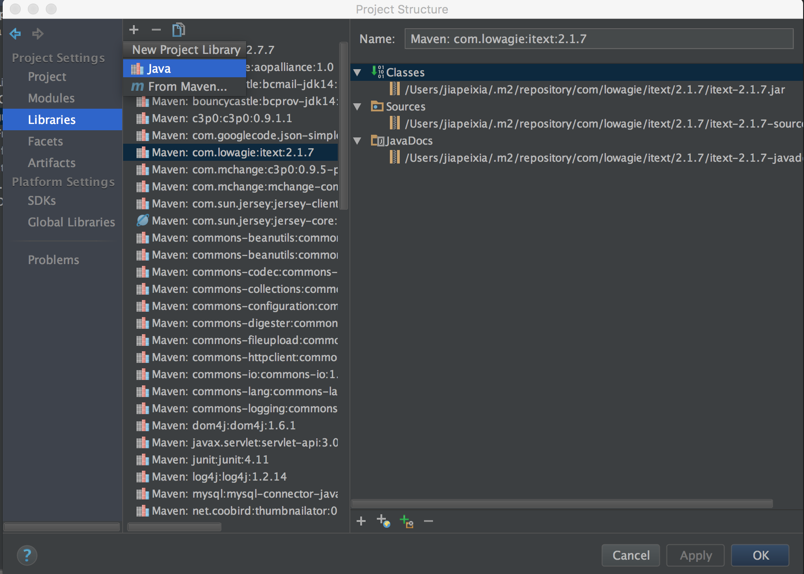Open SDKs under Platform Settings

coord(42,200)
